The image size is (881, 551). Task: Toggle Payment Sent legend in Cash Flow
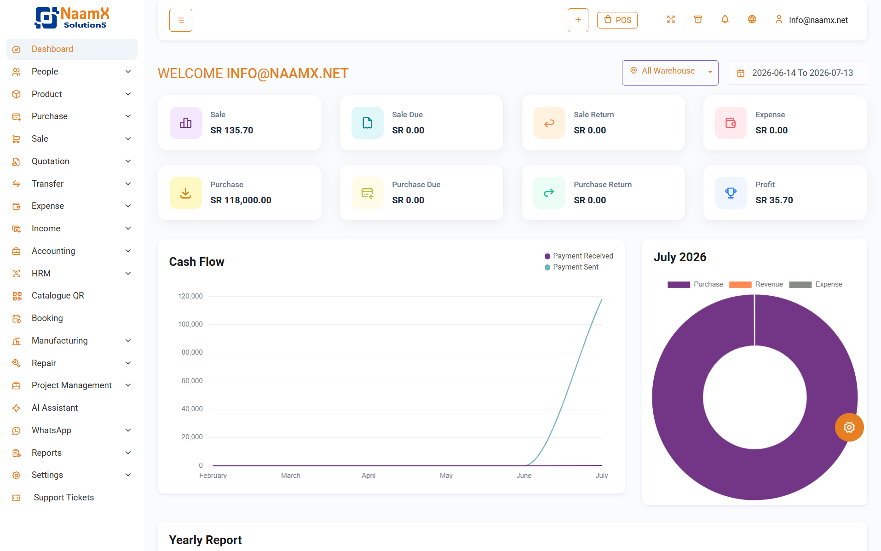[571, 267]
